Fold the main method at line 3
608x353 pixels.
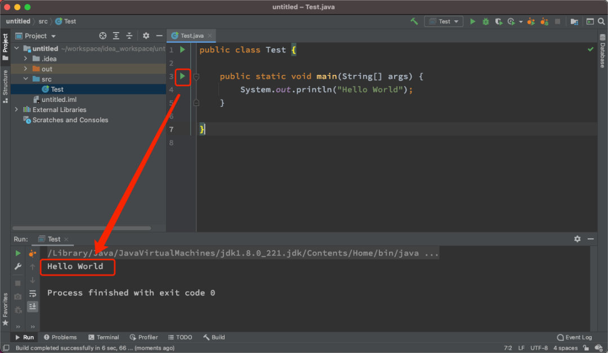[196, 77]
